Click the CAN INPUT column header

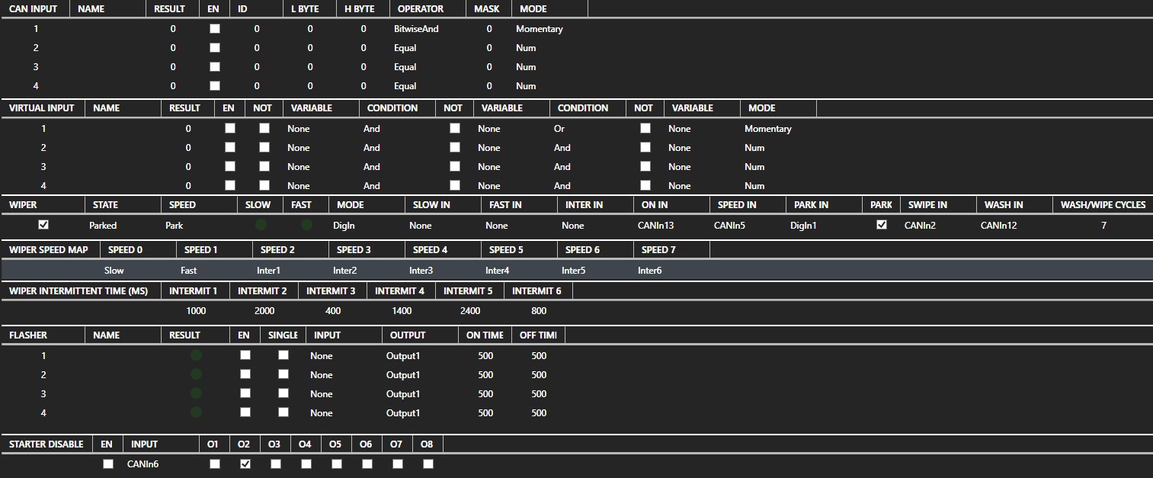(33, 9)
